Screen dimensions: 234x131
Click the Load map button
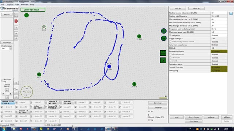pyautogui.click(x=158, y=108)
